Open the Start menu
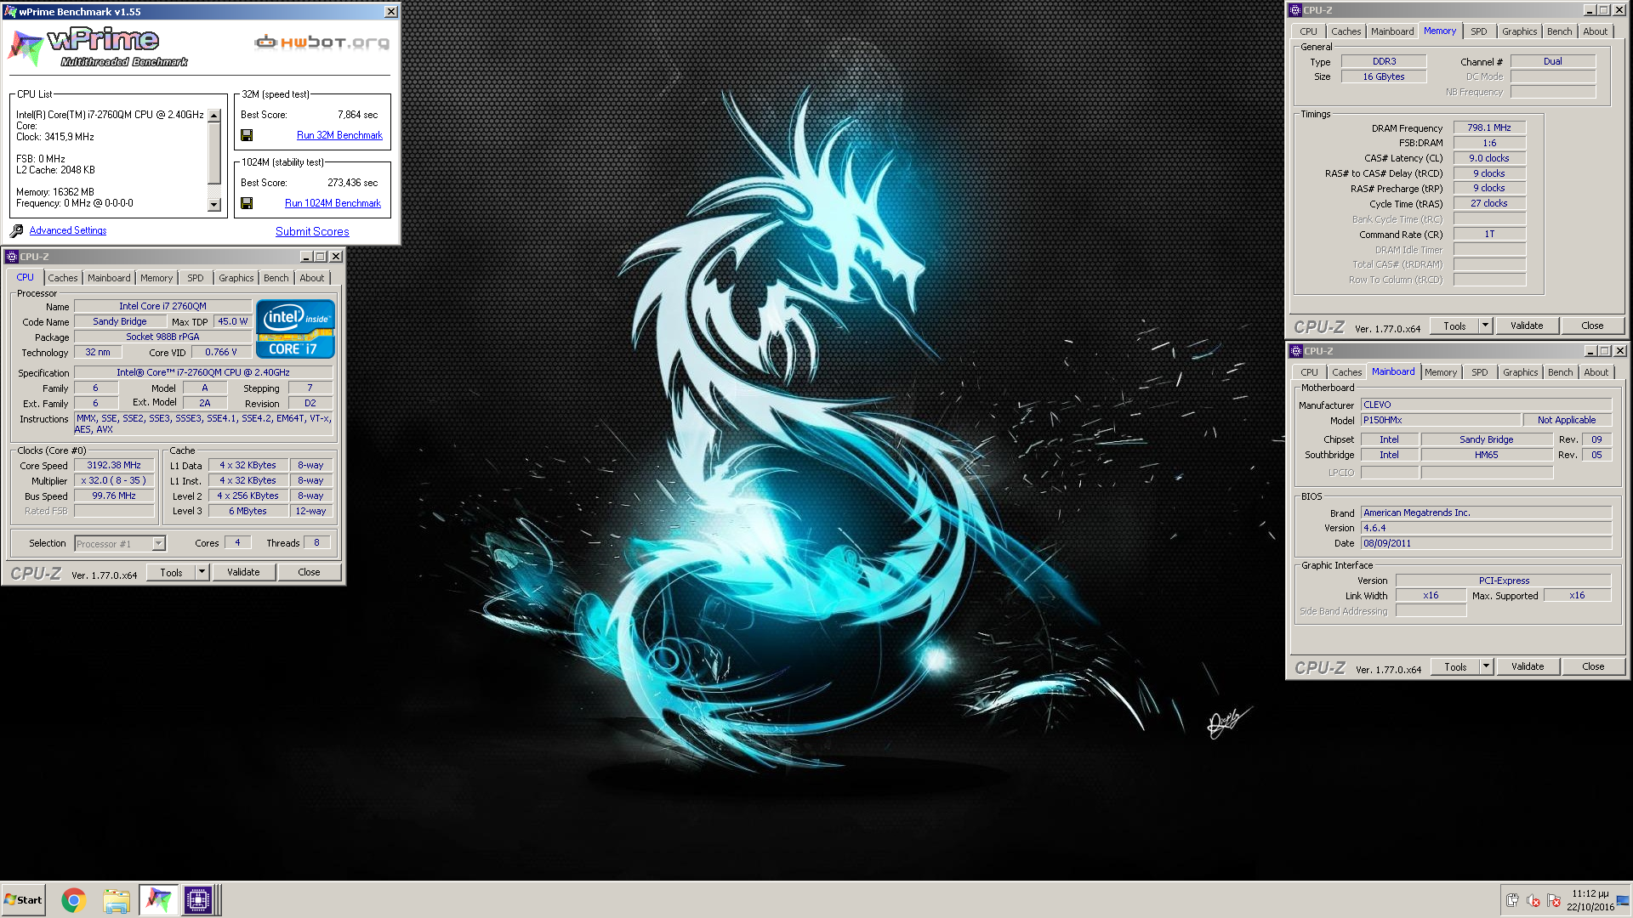The image size is (1633, 918). (x=23, y=900)
